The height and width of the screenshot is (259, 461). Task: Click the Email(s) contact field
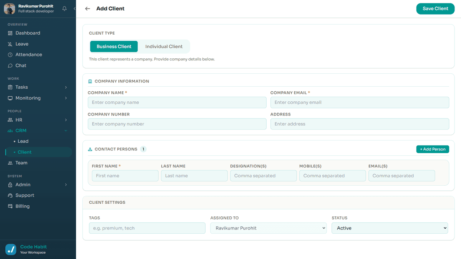(402, 176)
